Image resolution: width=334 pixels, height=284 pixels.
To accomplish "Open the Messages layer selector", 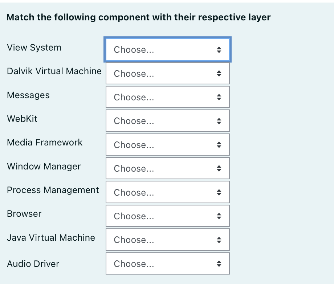I will (x=167, y=97).
